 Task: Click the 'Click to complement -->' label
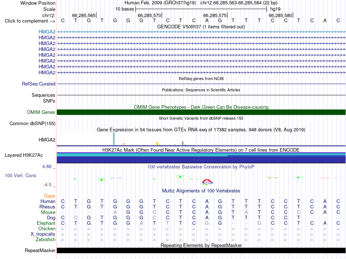tap(30, 21)
